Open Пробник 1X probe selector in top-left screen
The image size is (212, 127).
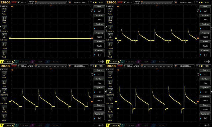coord(99,27)
